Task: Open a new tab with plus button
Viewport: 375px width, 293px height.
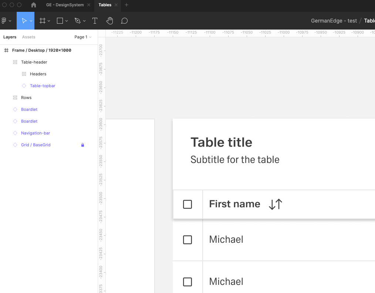Action: click(126, 5)
